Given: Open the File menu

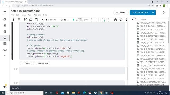Looking at the screenshot, I should click(x=12, y=15).
